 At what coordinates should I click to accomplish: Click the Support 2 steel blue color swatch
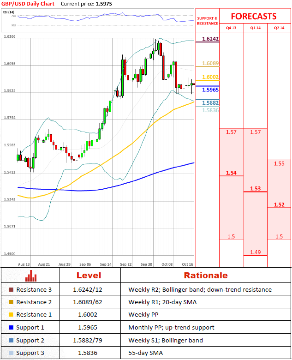(x=11, y=340)
